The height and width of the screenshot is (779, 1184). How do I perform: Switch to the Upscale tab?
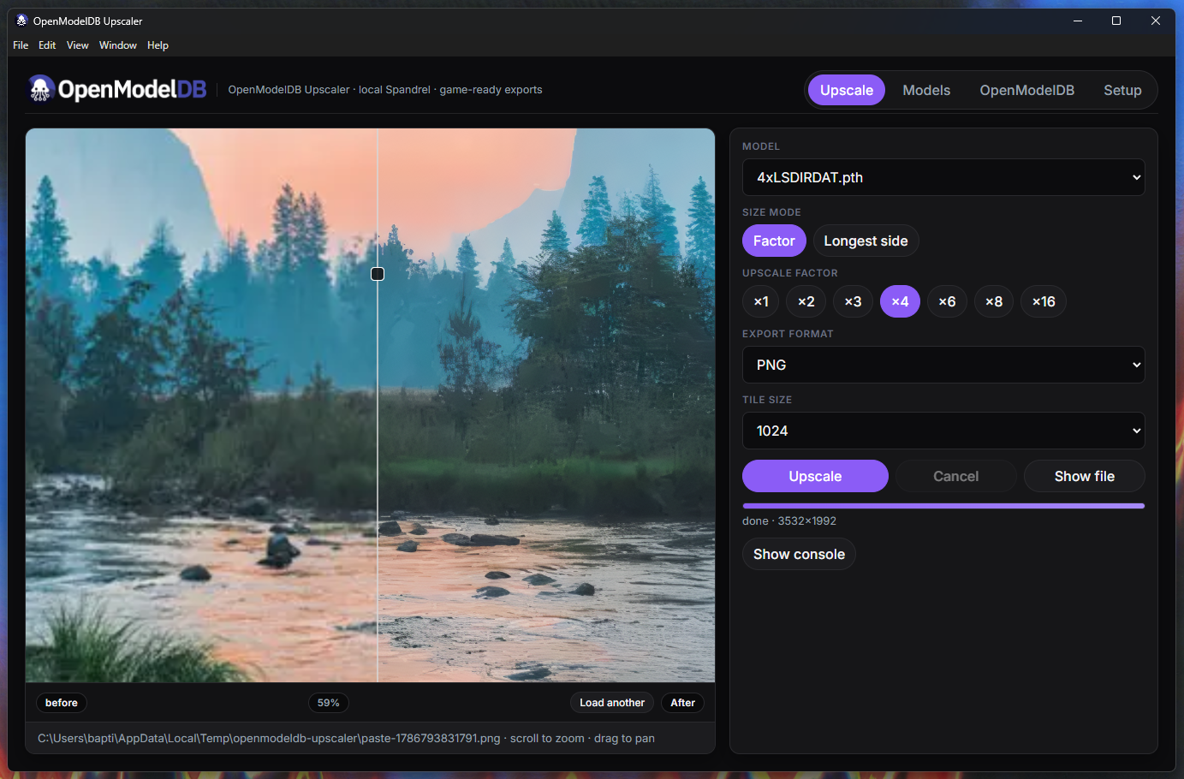coord(847,90)
